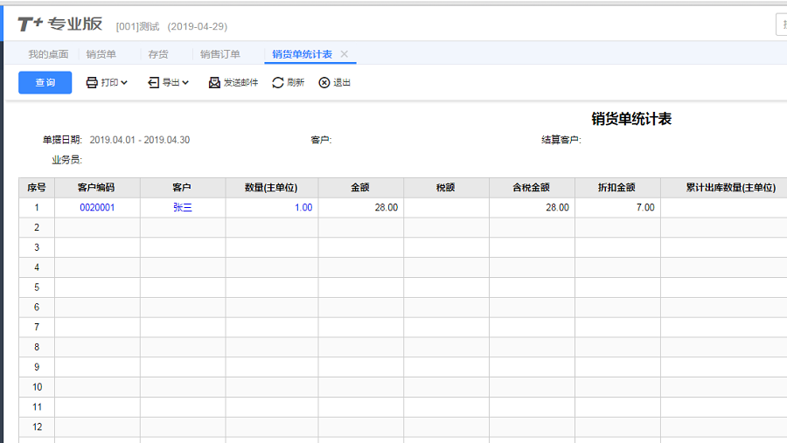The height and width of the screenshot is (443, 787).
Task: Switch to the 我的桌面 tab
Action: point(48,54)
